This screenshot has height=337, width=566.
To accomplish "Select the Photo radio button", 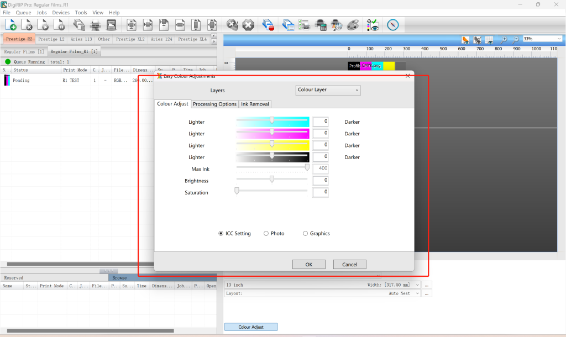I will pos(266,234).
